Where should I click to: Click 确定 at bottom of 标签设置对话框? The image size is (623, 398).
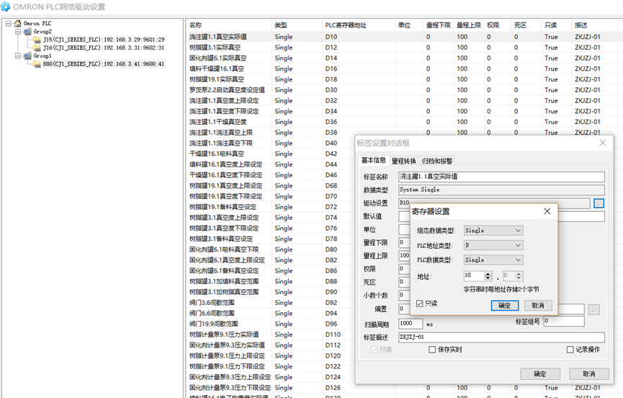pyautogui.click(x=540, y=373)
